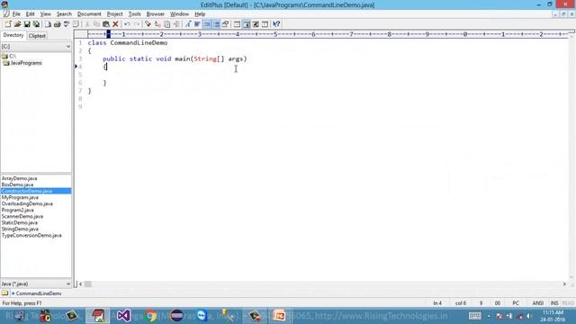
Task: Click the class CommandLineDemo code line
Action: pyautogui.click(x=128, y=42)
